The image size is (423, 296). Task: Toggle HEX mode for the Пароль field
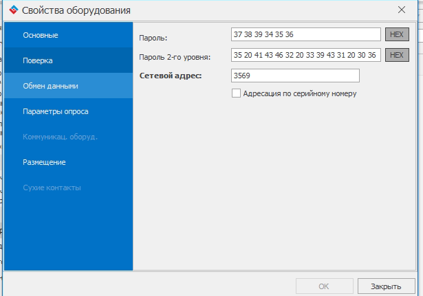click(397, 34)
